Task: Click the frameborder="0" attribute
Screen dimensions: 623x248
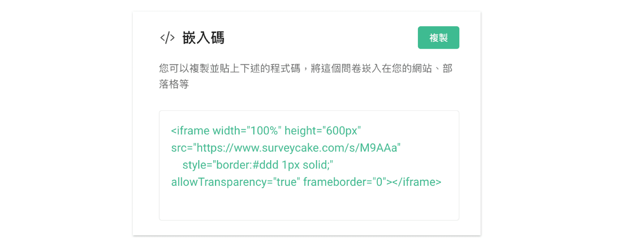Action: [344, 182]
